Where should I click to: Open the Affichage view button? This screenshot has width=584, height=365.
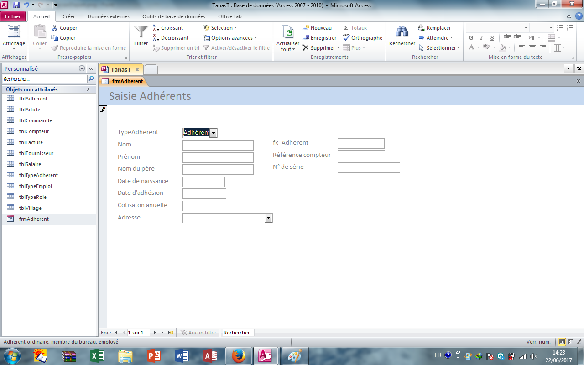coord(14,36)
